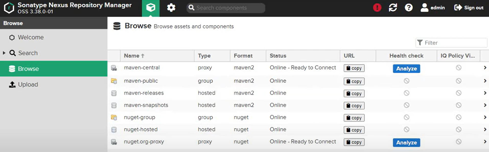This screenshot has height=152, width=489.
Task: Click the Sonatype Nexus logo icon
Action: point(9,8)
